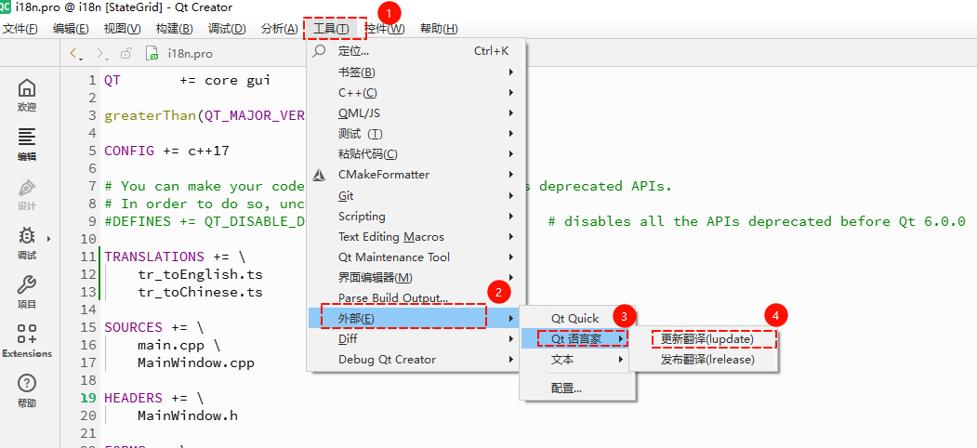Click the Qt Creator logo in title bar
The width and height of the screenshot is (977, 448).
[x=5, y=7]
